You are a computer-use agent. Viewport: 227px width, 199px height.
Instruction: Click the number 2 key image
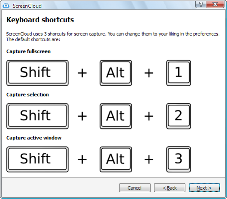point(179,116)
